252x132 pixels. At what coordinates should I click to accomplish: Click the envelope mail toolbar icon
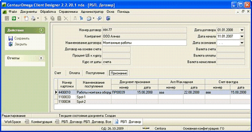89,18
